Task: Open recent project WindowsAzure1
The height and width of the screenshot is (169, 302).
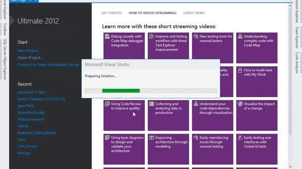Action: 31,119
